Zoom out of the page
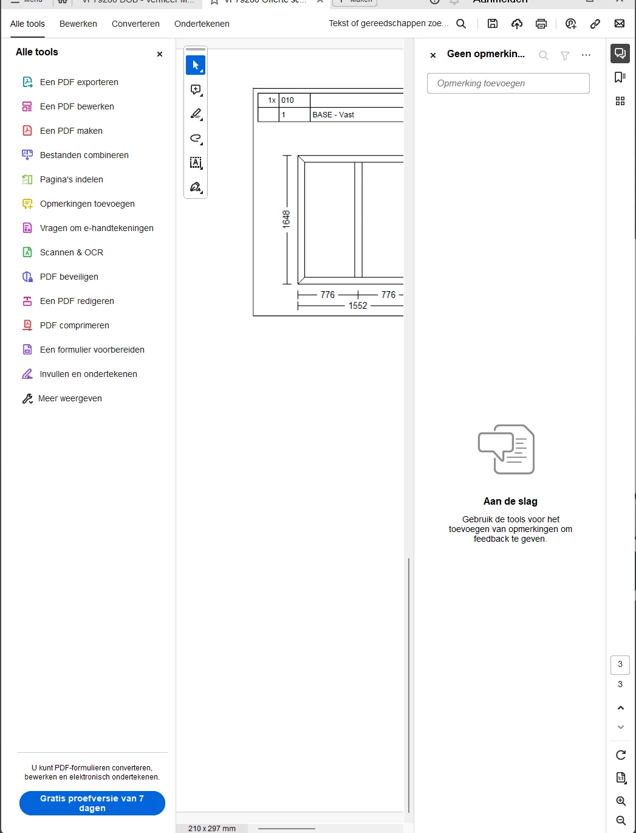Viewport: 636px width, 833px height. (621, 821)
